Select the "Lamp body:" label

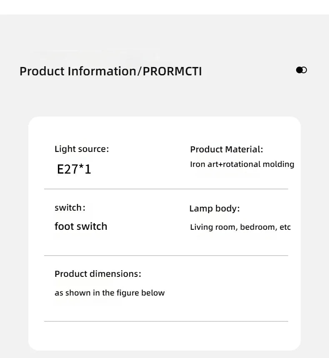214,209
